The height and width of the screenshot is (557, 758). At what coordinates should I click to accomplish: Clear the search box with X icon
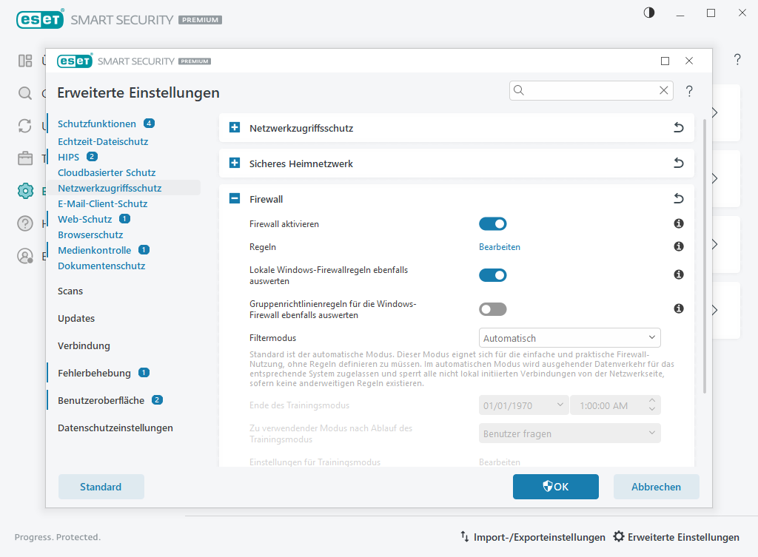coord(664,90)
